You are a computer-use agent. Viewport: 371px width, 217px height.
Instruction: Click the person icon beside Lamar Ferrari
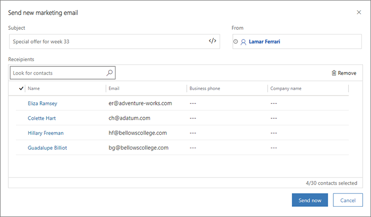(x=243, y=42)
